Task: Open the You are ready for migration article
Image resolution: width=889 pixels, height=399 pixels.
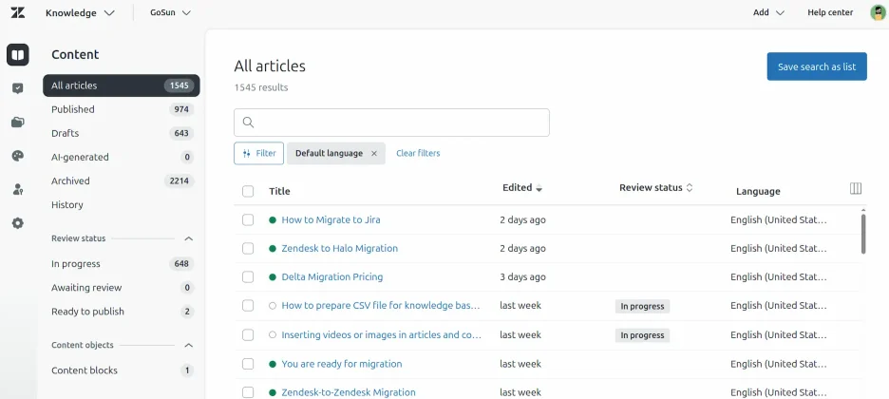Action: click(x=342, y=364)
